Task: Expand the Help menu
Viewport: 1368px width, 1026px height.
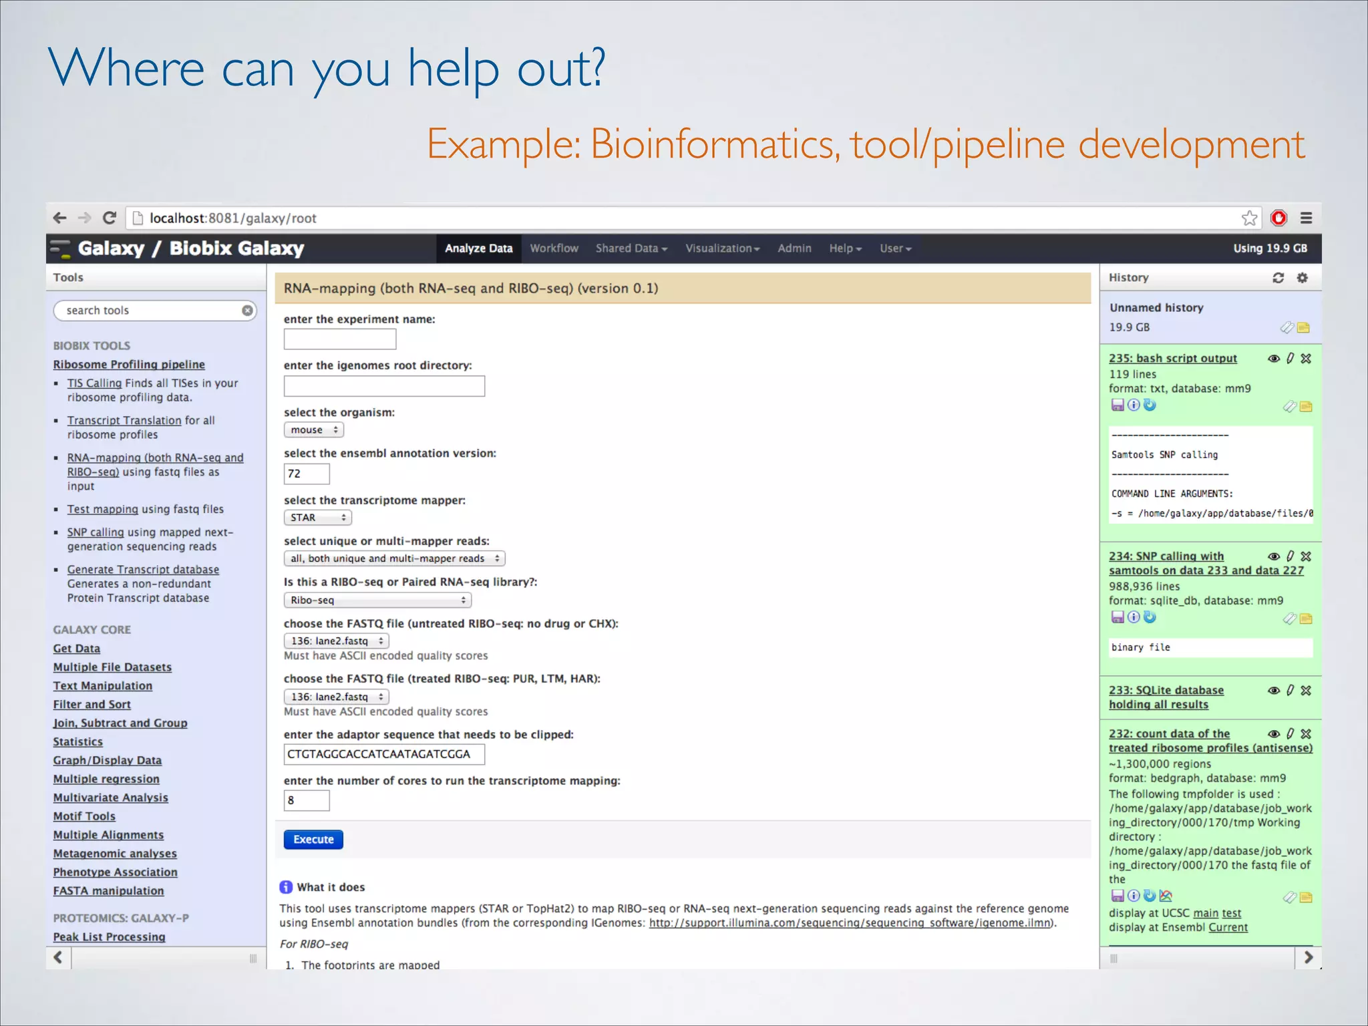Action: click(845, 248)
